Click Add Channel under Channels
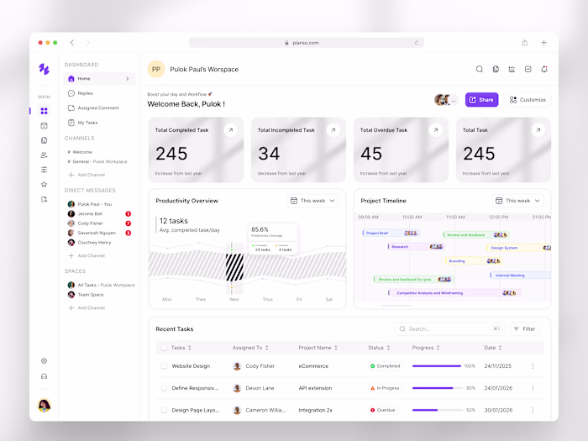The image size is (588, 441). [x=87, y=175]
